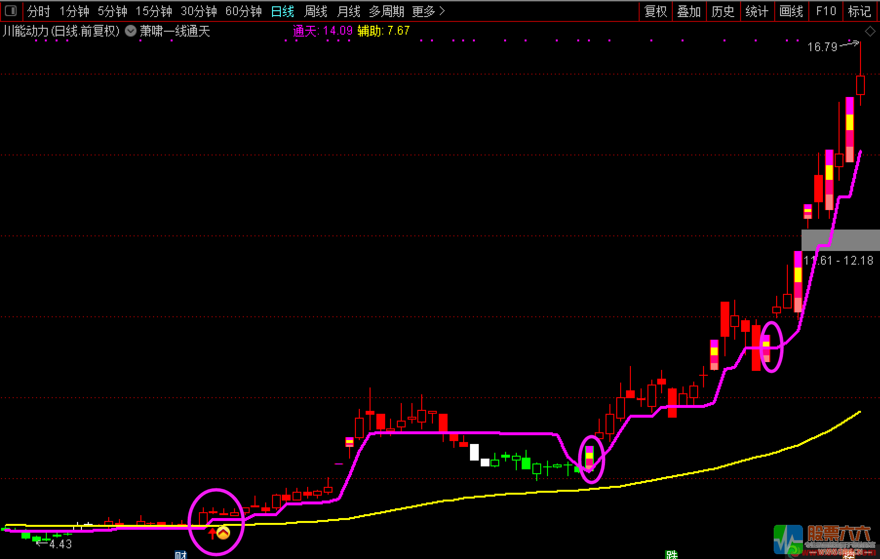Click the 11.61 - 12.18 gap label
Image resolution: width=880 pixels, height=559 pixels.
tap(839, 260)
